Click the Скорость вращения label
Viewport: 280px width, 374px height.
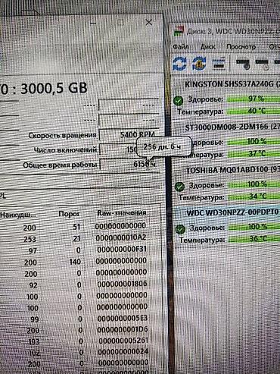coord(62,135)
